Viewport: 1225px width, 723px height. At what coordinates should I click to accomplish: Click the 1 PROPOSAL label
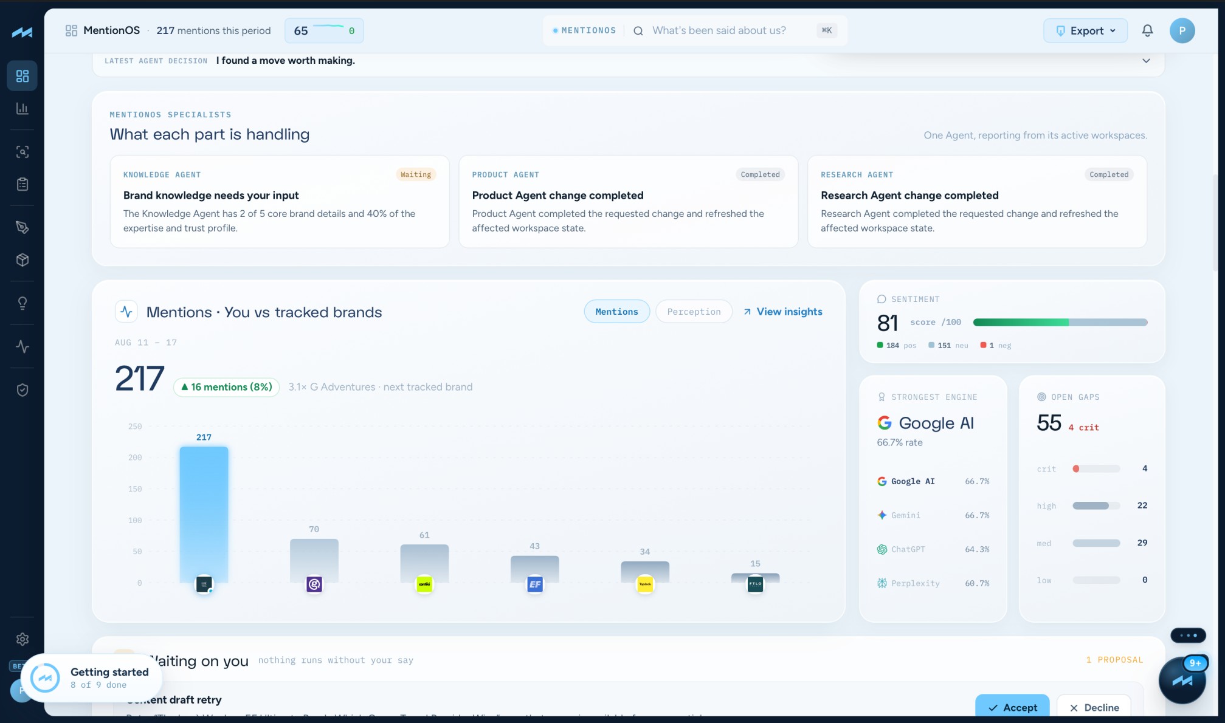[x=1114, y=660]
